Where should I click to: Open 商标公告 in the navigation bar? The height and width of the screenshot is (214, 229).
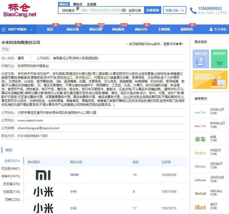pyautogui.click(x=141, y=29)
